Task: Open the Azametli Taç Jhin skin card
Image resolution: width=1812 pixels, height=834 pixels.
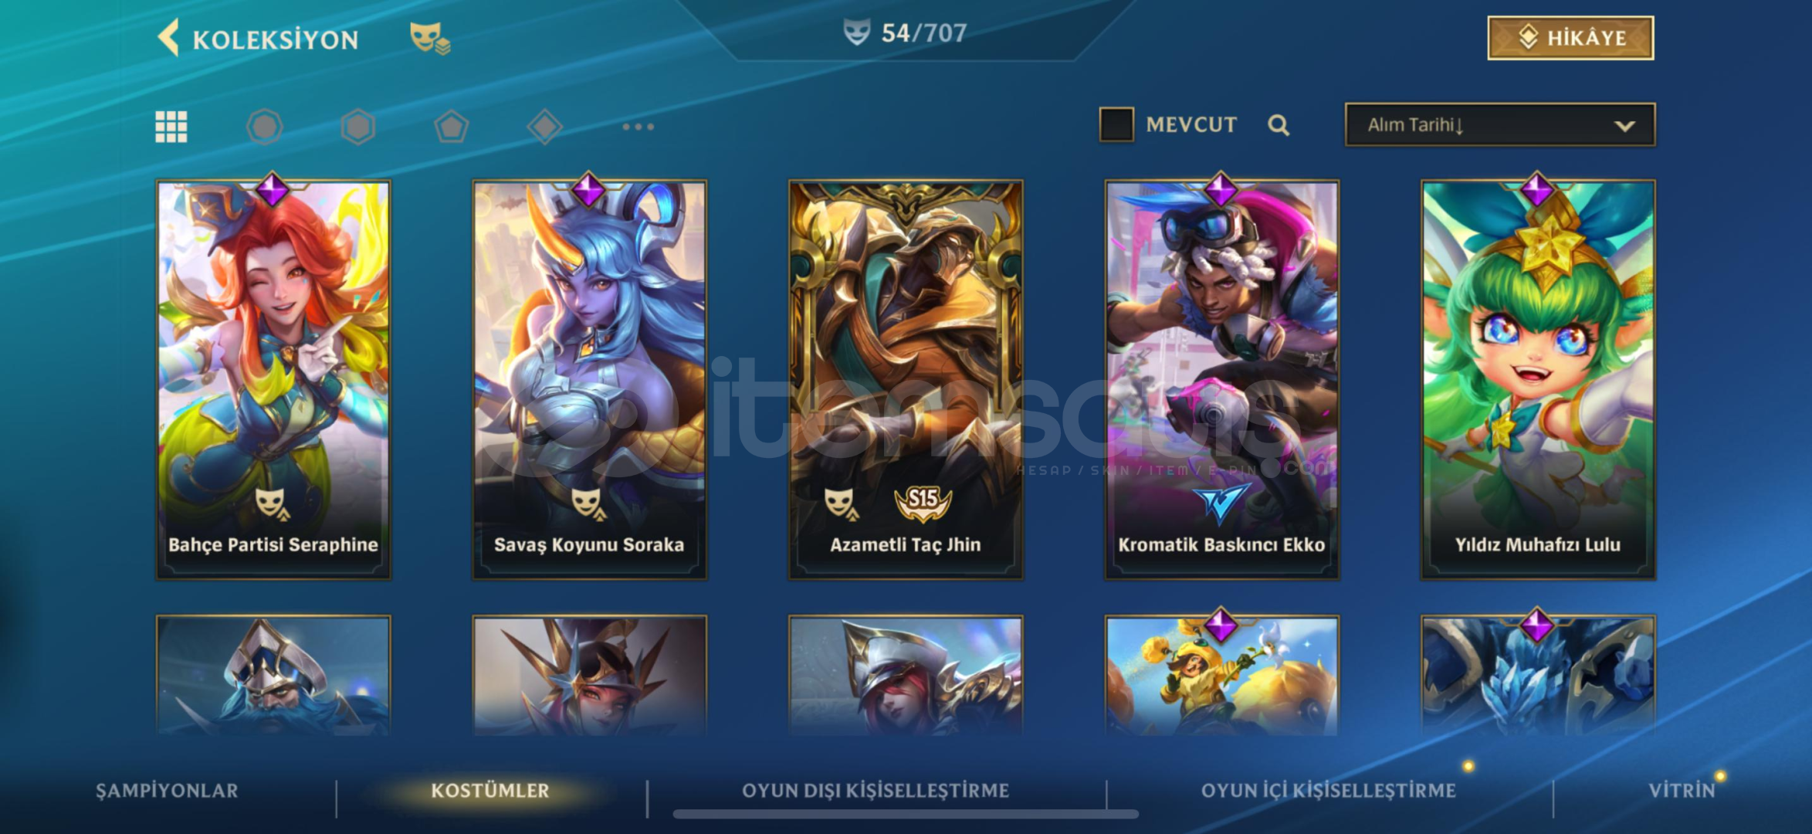Action: (906, 380)
